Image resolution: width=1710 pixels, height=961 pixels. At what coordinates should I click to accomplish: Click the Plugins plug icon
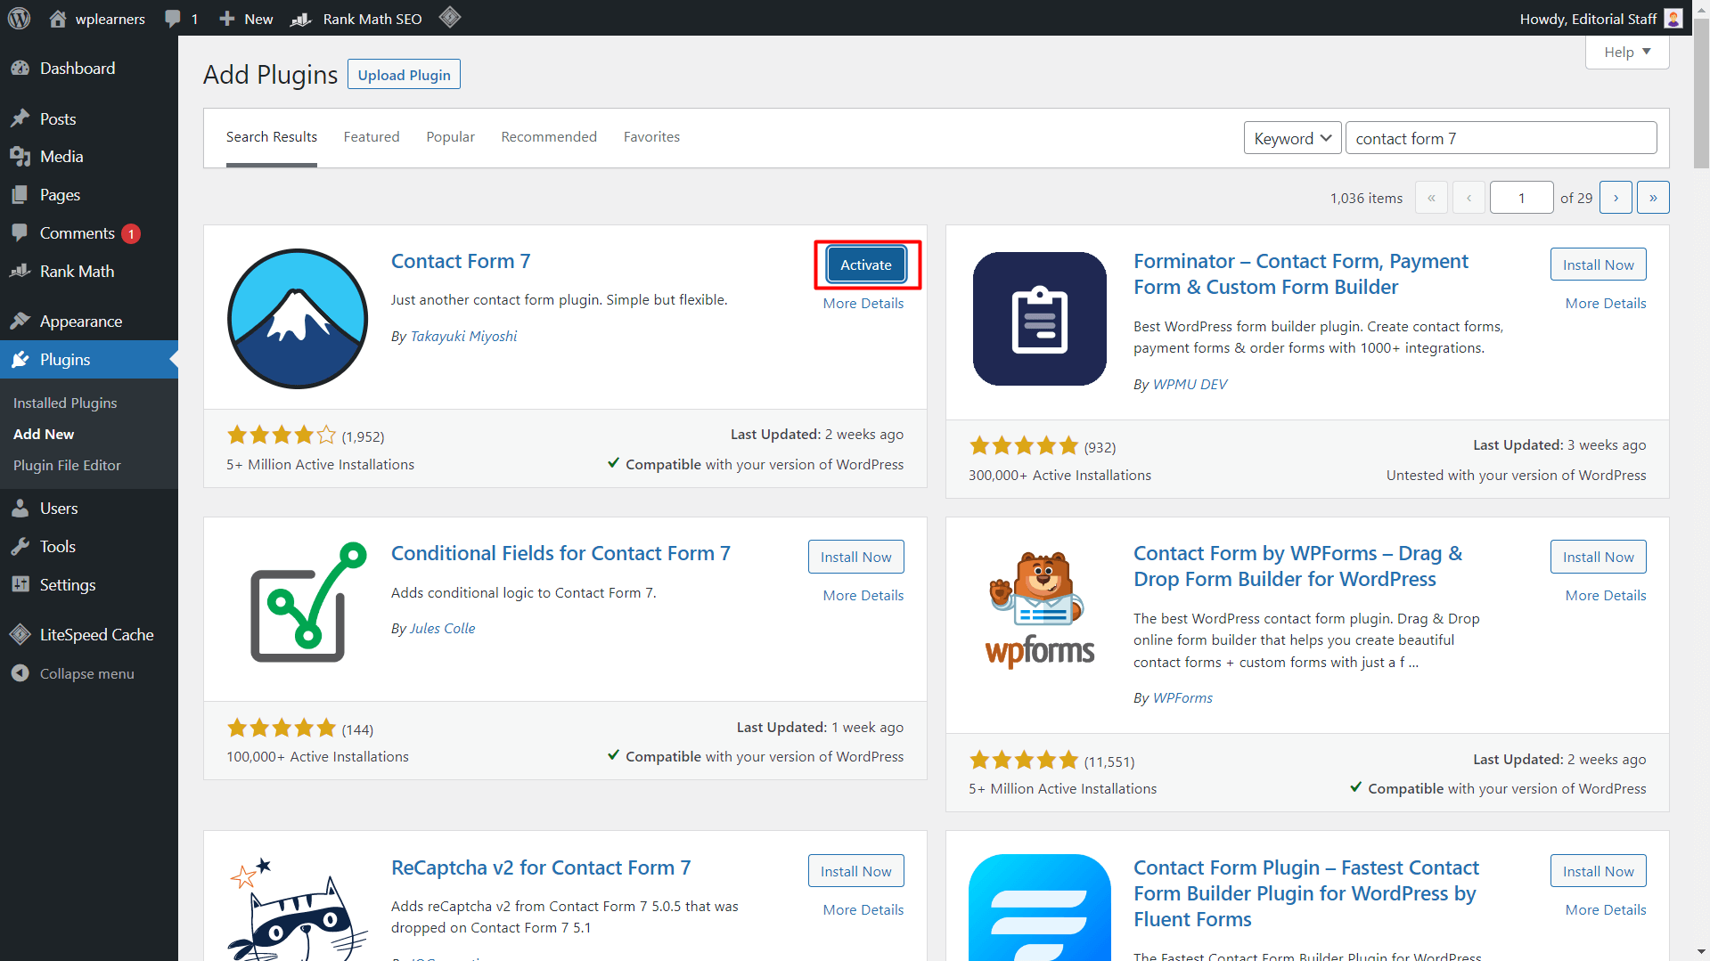tap(20, 360)
